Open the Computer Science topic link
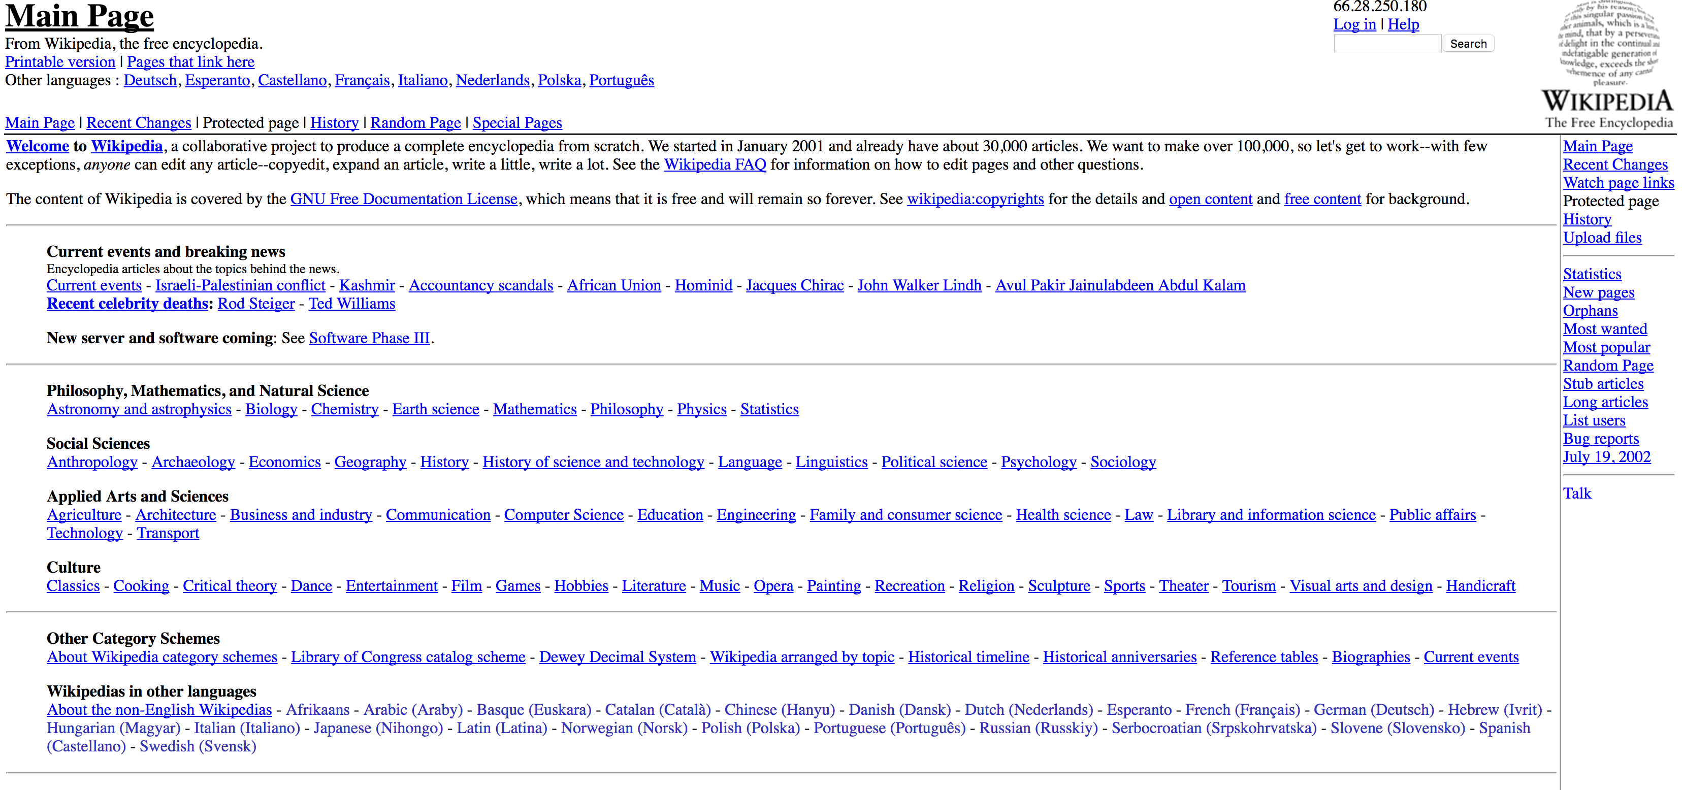This screenshot has height=790, width=1683. tap(563, 515)
